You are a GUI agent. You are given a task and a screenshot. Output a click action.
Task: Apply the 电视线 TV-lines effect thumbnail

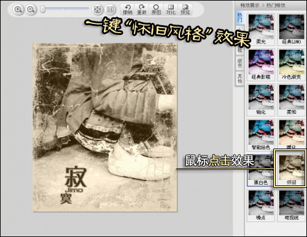(x=292, y=206)
